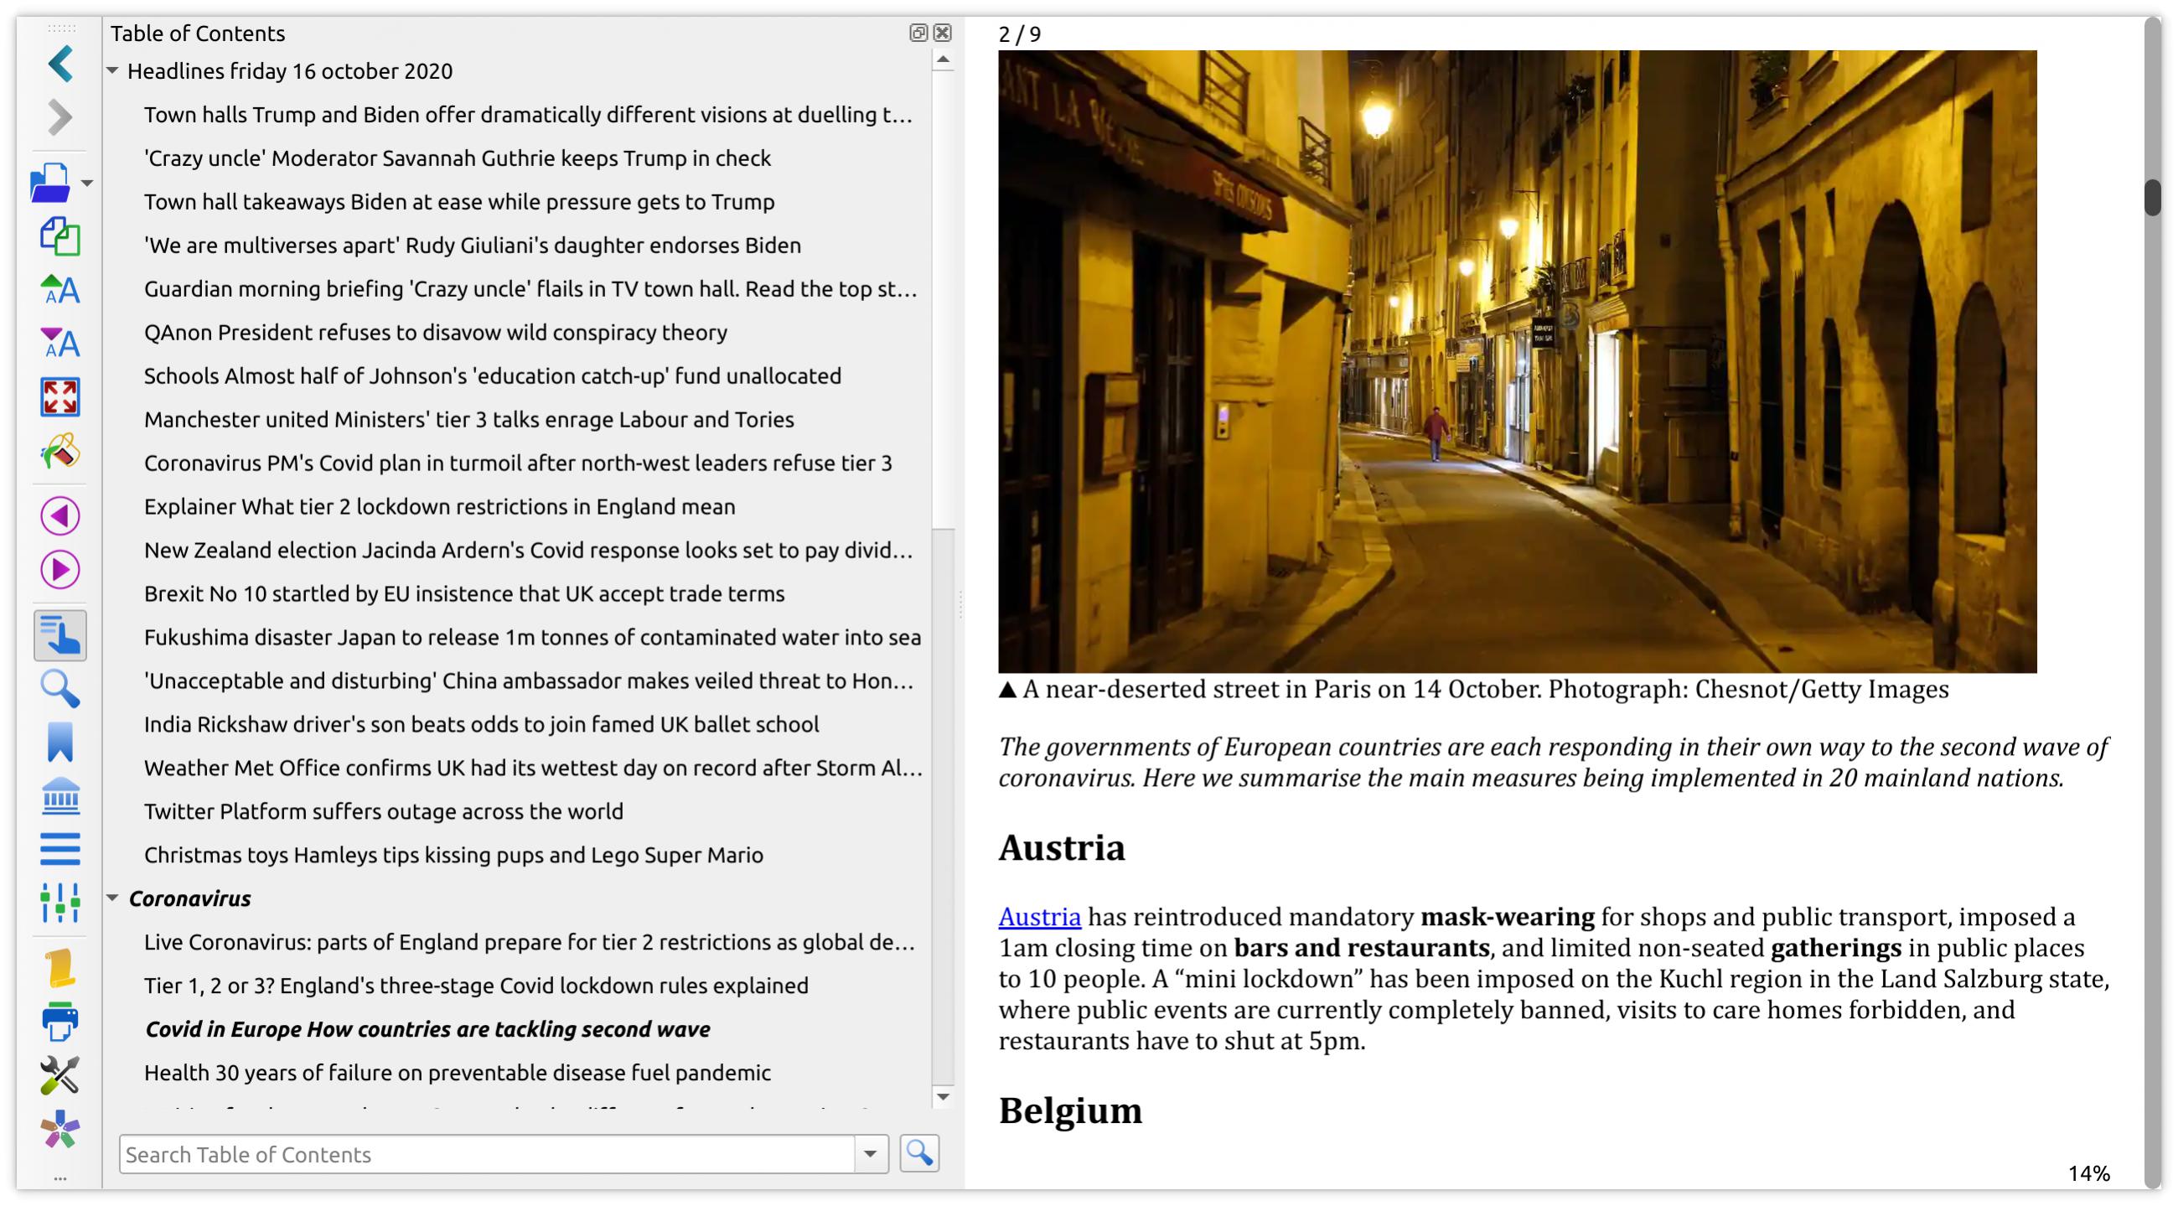Open the reference mode building icon
2178x1206 pixels.
[x=60, y=797]
